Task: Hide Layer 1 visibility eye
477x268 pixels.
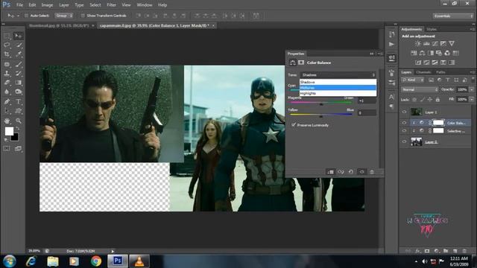Action: click(404, 112)
